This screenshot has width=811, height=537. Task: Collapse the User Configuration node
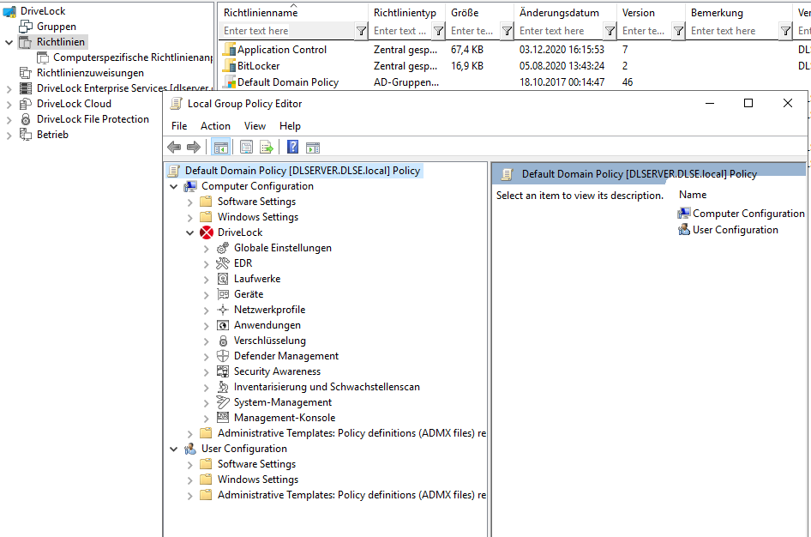point(174,449)
